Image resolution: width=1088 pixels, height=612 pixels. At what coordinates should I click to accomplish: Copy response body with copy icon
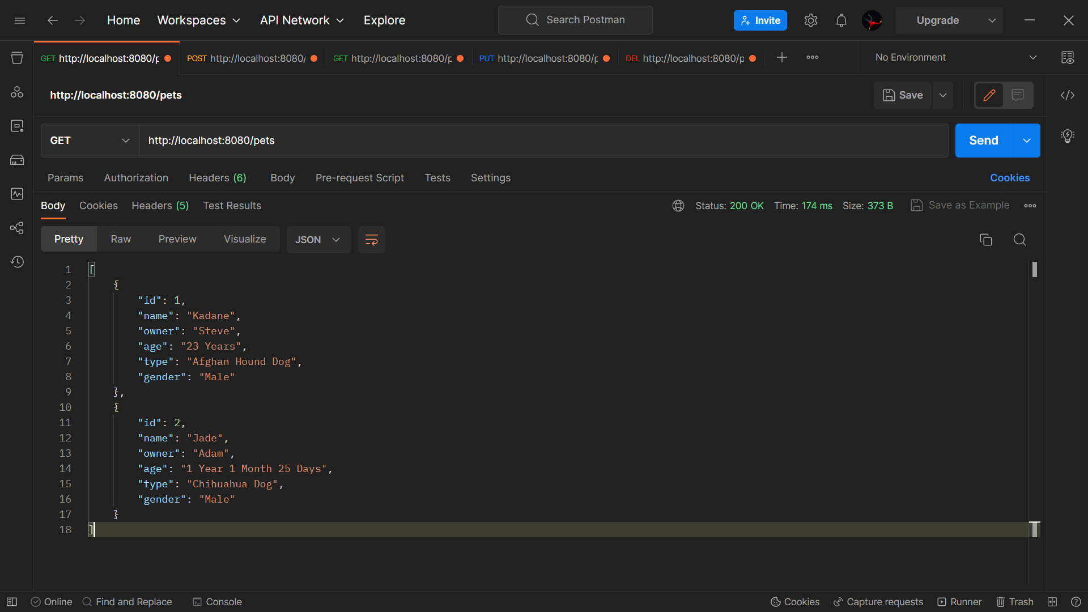tap(986, 240)
